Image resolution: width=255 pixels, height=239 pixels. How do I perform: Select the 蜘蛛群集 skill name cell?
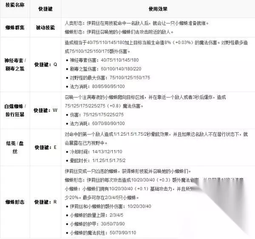[15, 28]
